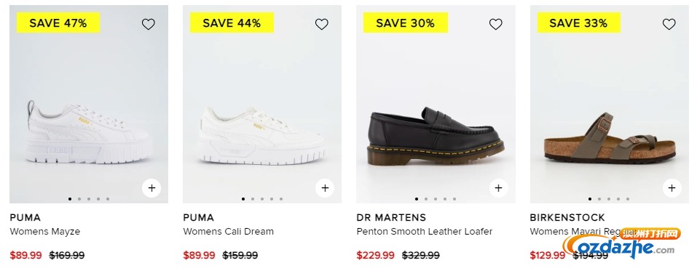Open the black Dr Martens loafer photo
Viewport: 697px width, 268px height.
click(436, 135)
